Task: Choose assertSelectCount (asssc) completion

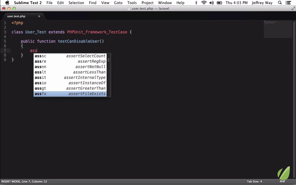Action: 70,56
